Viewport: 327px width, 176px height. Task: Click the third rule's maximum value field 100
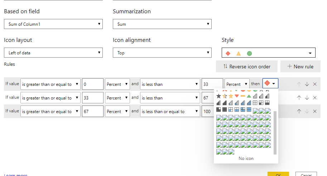(208, 111)
